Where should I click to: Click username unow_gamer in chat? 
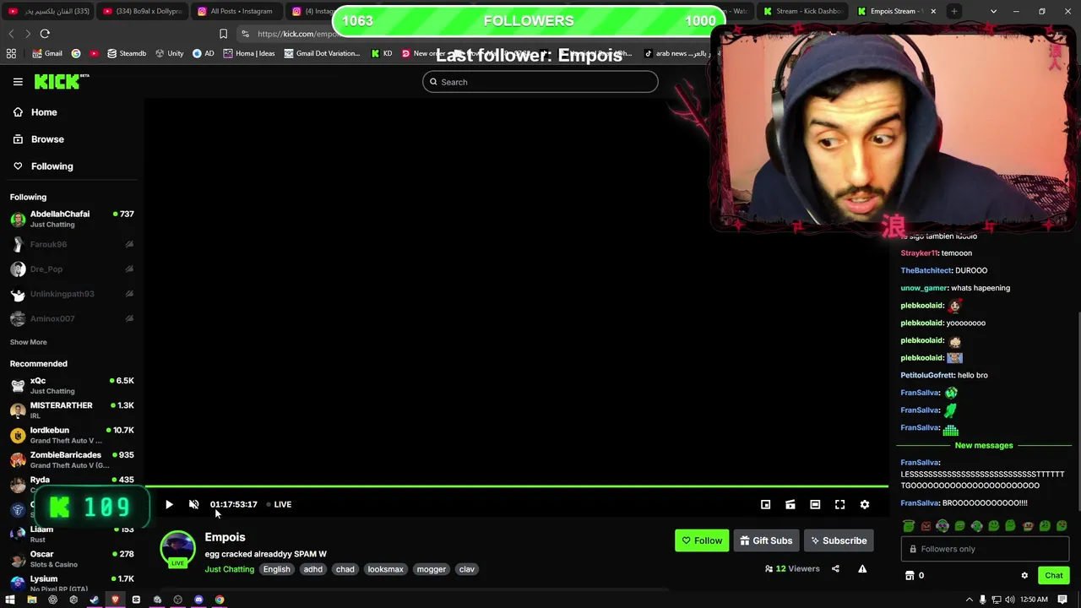point(924,288)
